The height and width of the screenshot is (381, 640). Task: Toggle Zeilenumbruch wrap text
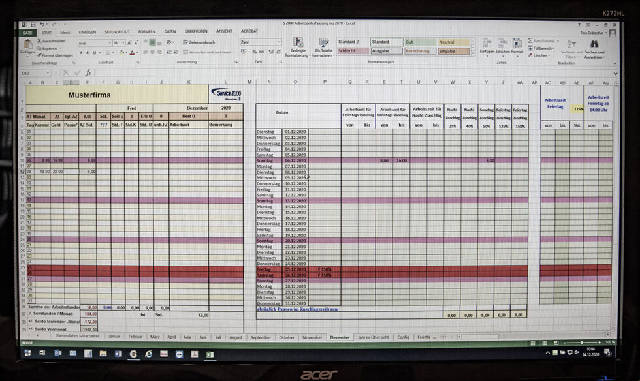199,42
